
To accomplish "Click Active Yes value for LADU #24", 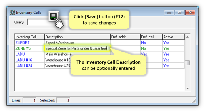I will point(174,66).
